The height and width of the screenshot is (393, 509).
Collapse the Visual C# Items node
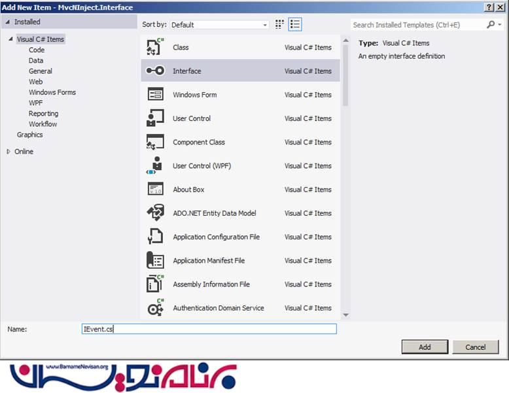pyautogui.click(x=10, y=39)
